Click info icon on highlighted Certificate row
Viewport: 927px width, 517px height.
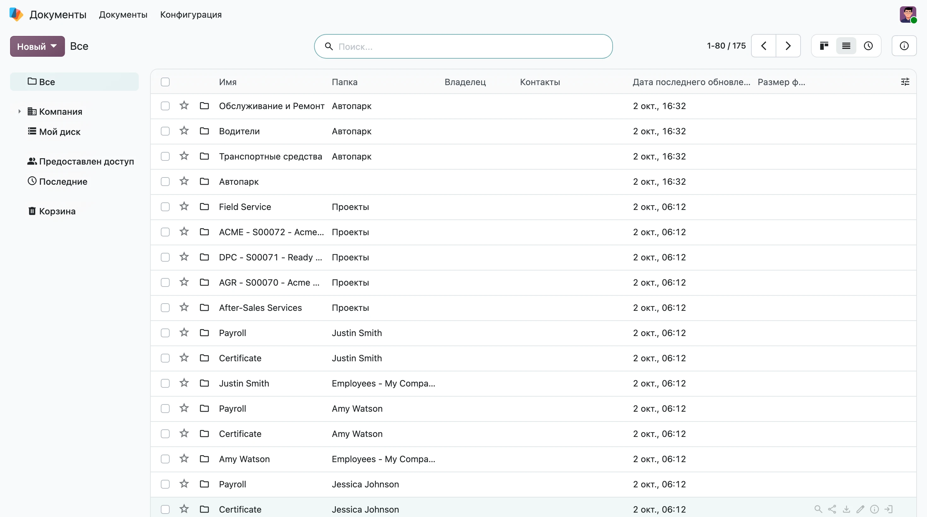(874, 509)
